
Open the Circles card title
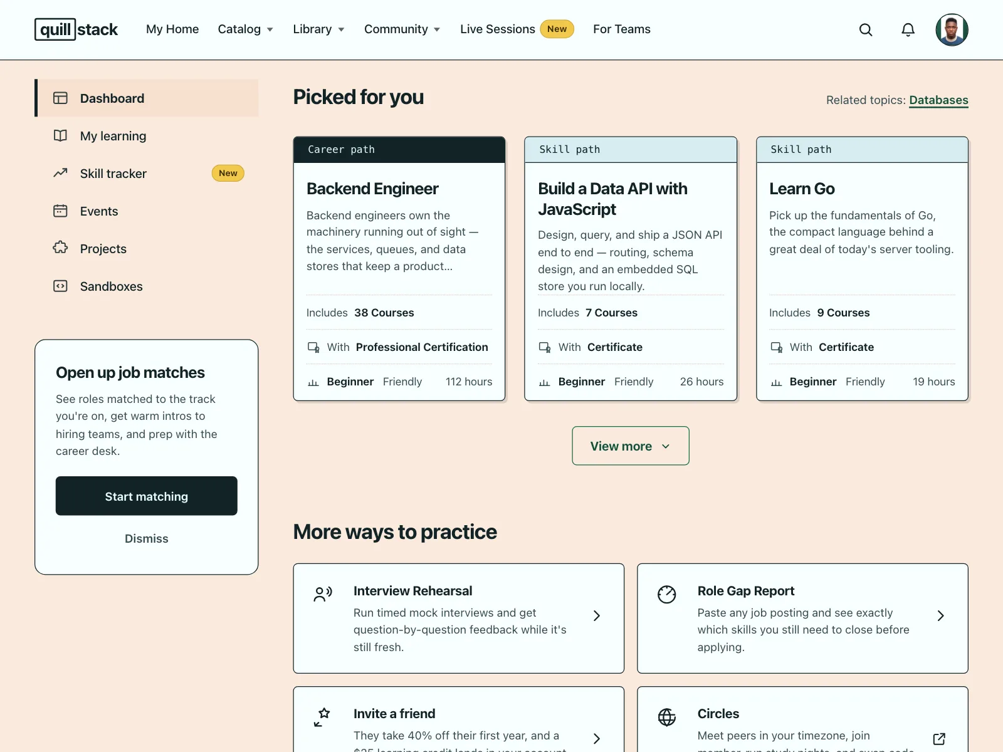(718, 714)
